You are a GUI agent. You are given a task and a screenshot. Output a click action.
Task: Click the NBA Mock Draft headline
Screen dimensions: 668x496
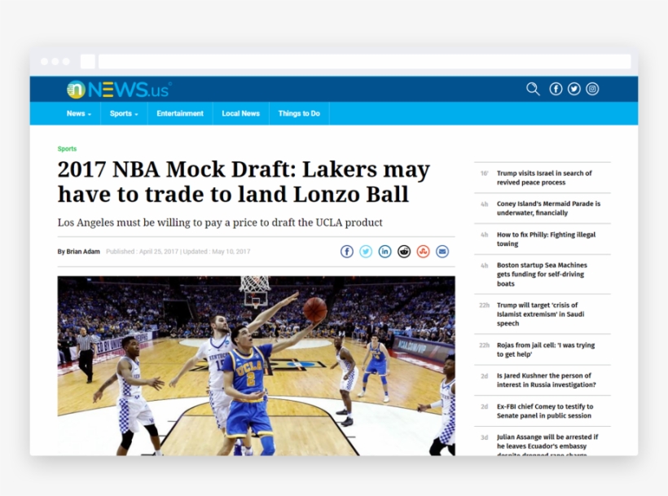tap(244, 182)
